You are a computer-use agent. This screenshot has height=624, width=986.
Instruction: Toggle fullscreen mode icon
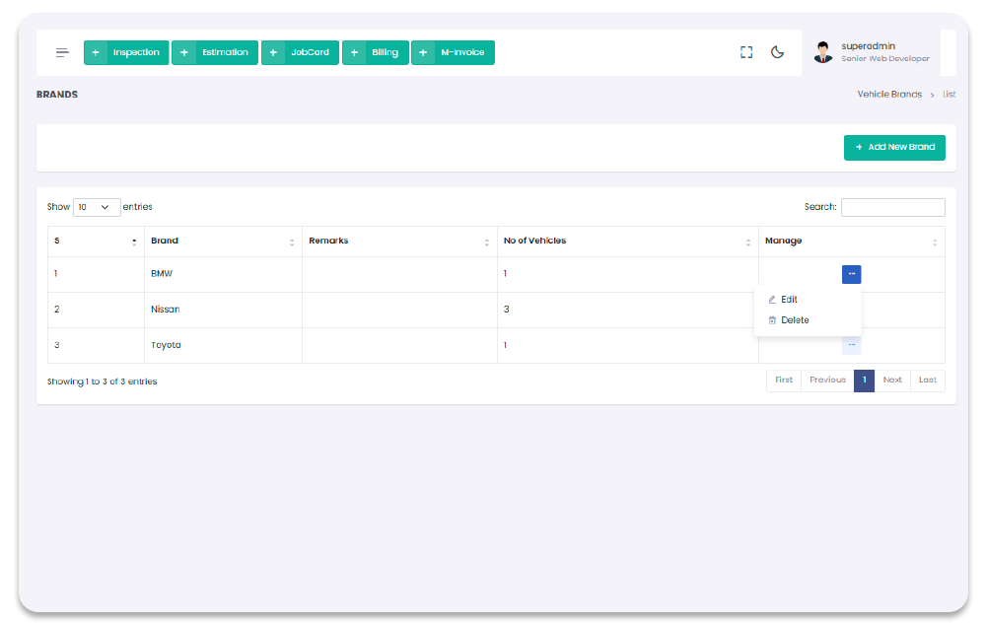pyautogui.click(x=746, y=53)
